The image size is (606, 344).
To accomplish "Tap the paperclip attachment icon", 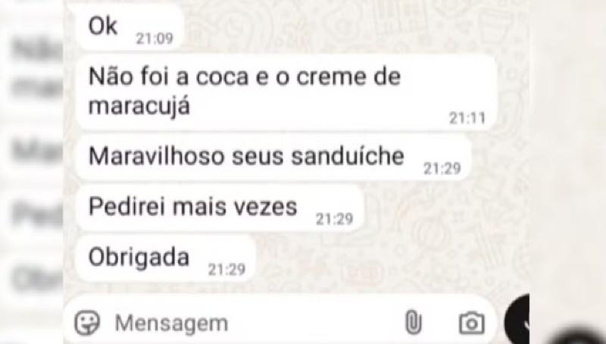I will tap(413, 322).
